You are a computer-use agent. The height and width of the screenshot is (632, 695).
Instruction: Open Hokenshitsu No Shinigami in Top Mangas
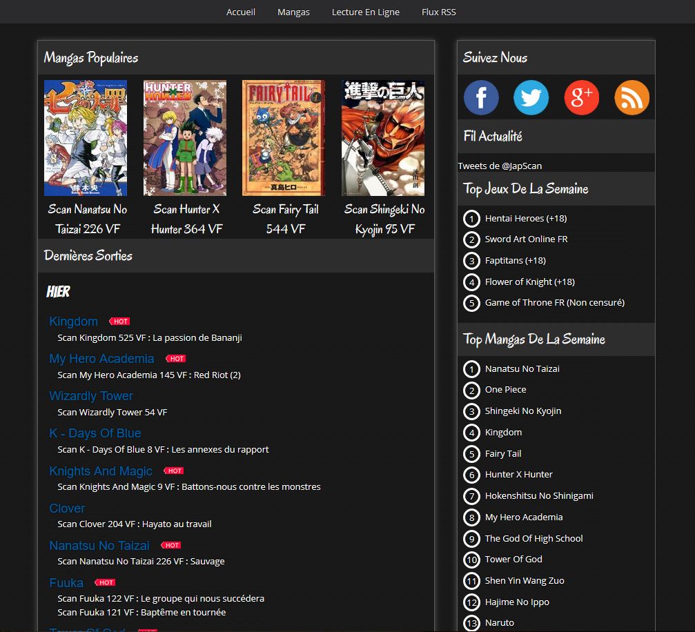click(x=539, y=495)
